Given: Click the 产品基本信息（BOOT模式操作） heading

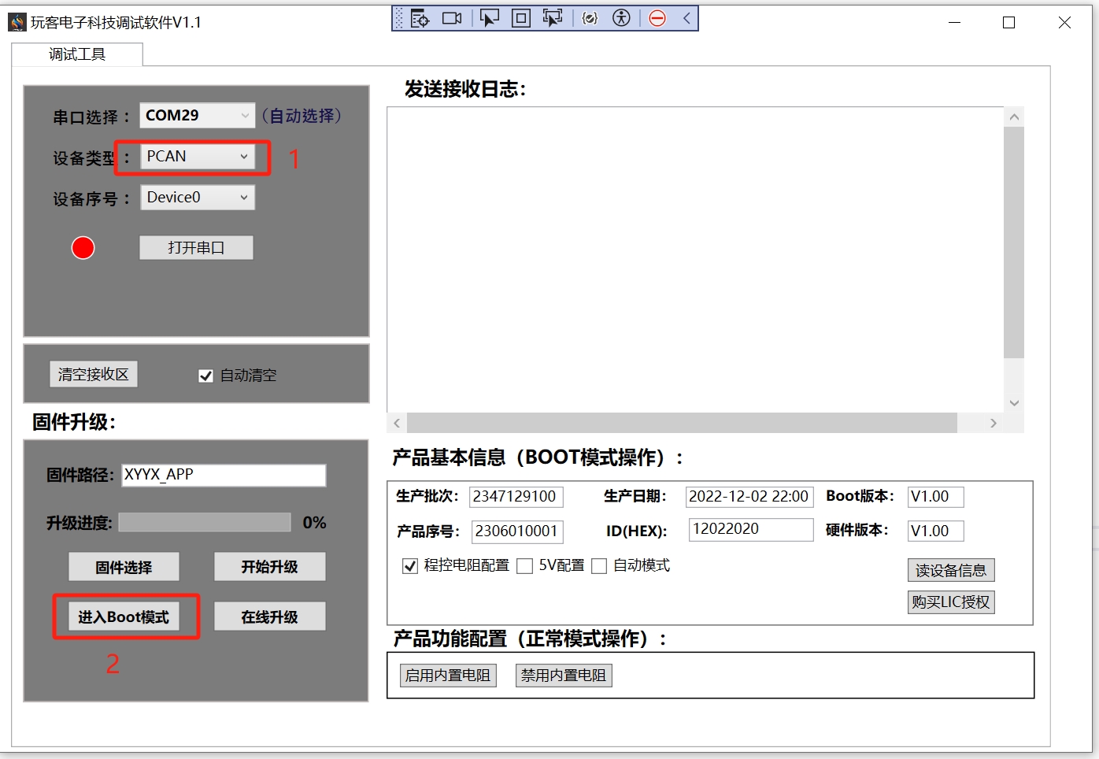Looking at the screenshot, I should click(x=538, y=457).
